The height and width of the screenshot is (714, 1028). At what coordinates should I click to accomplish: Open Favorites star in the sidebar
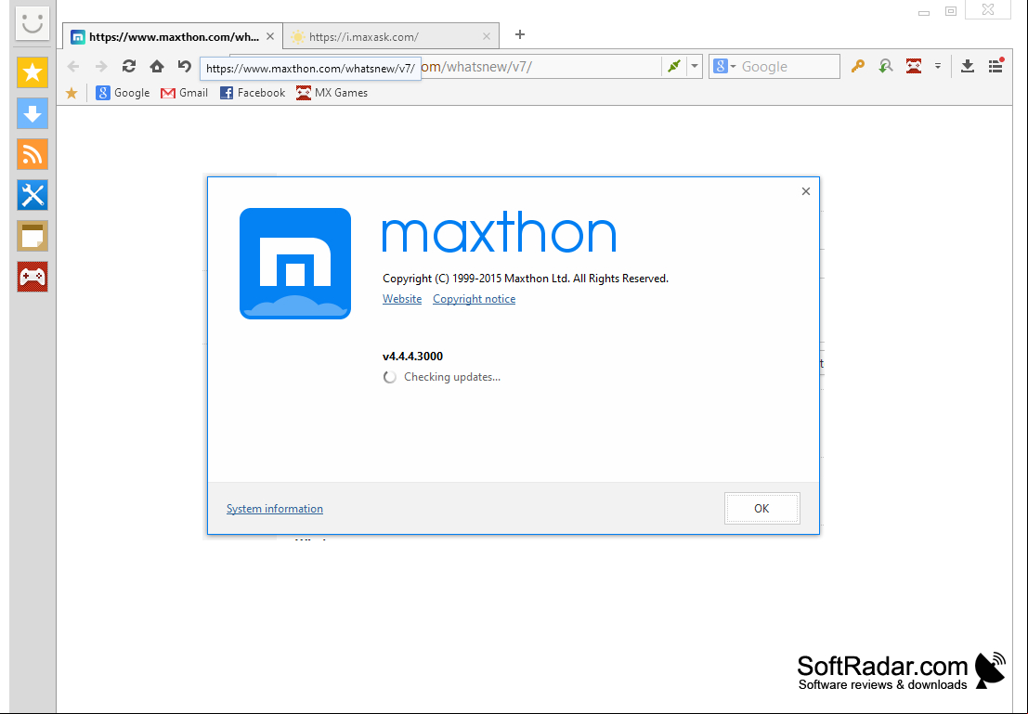click(x=33, y=72)
